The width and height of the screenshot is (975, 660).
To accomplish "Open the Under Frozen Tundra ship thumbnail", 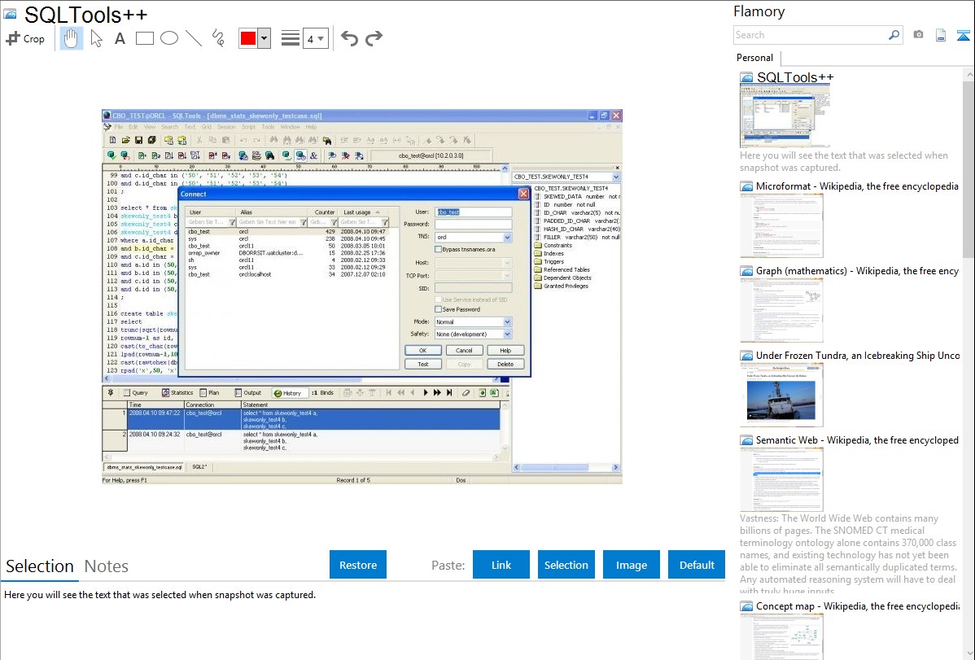I will (x=781, y=395).
